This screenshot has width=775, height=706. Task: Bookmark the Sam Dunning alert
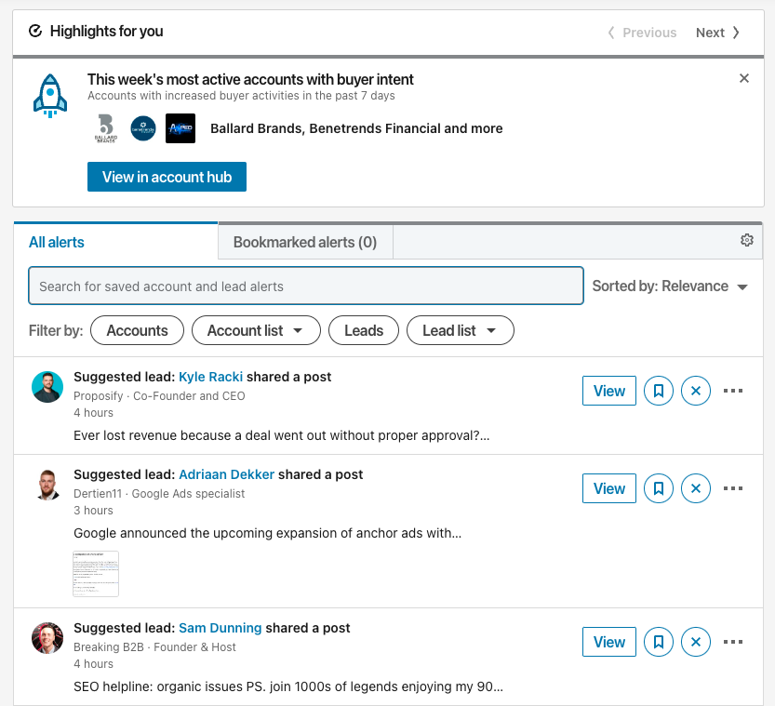[x=659, y=642]
